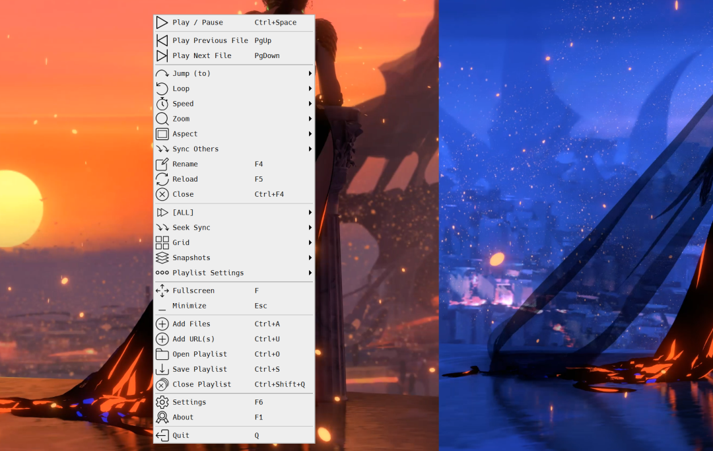Select Open Playlist entry
Image resolution: width=713 pixels, height=451 pixels.
click(x=234, y=354)
